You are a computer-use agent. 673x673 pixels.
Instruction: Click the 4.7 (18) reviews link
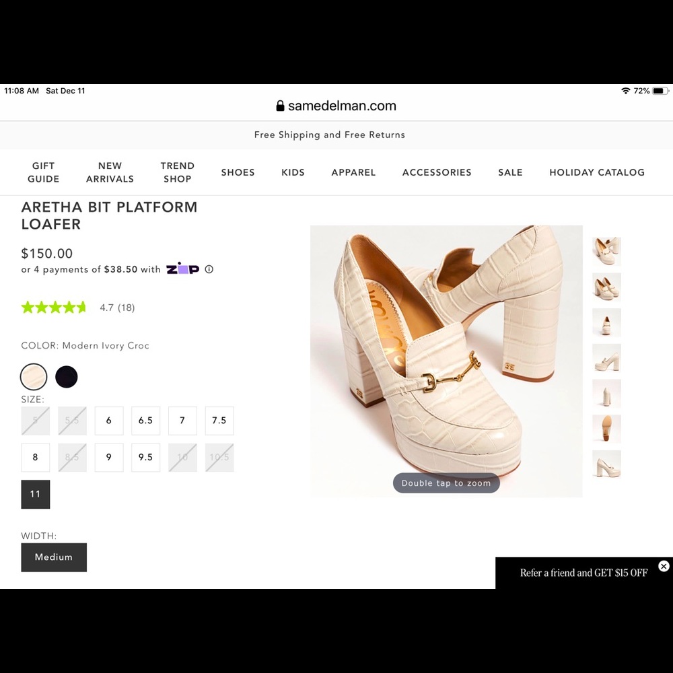(x=117, y=307)
